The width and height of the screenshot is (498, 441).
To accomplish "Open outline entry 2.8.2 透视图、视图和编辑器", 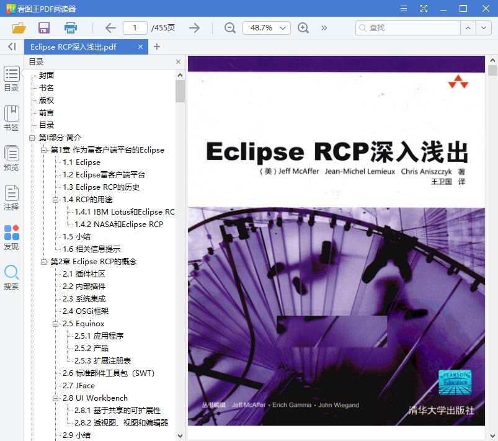I will (x=122, y=423).
